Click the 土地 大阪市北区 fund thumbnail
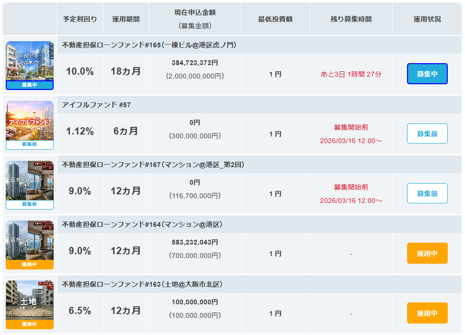Viewport: 465px width, 335px height. point(30,301)
